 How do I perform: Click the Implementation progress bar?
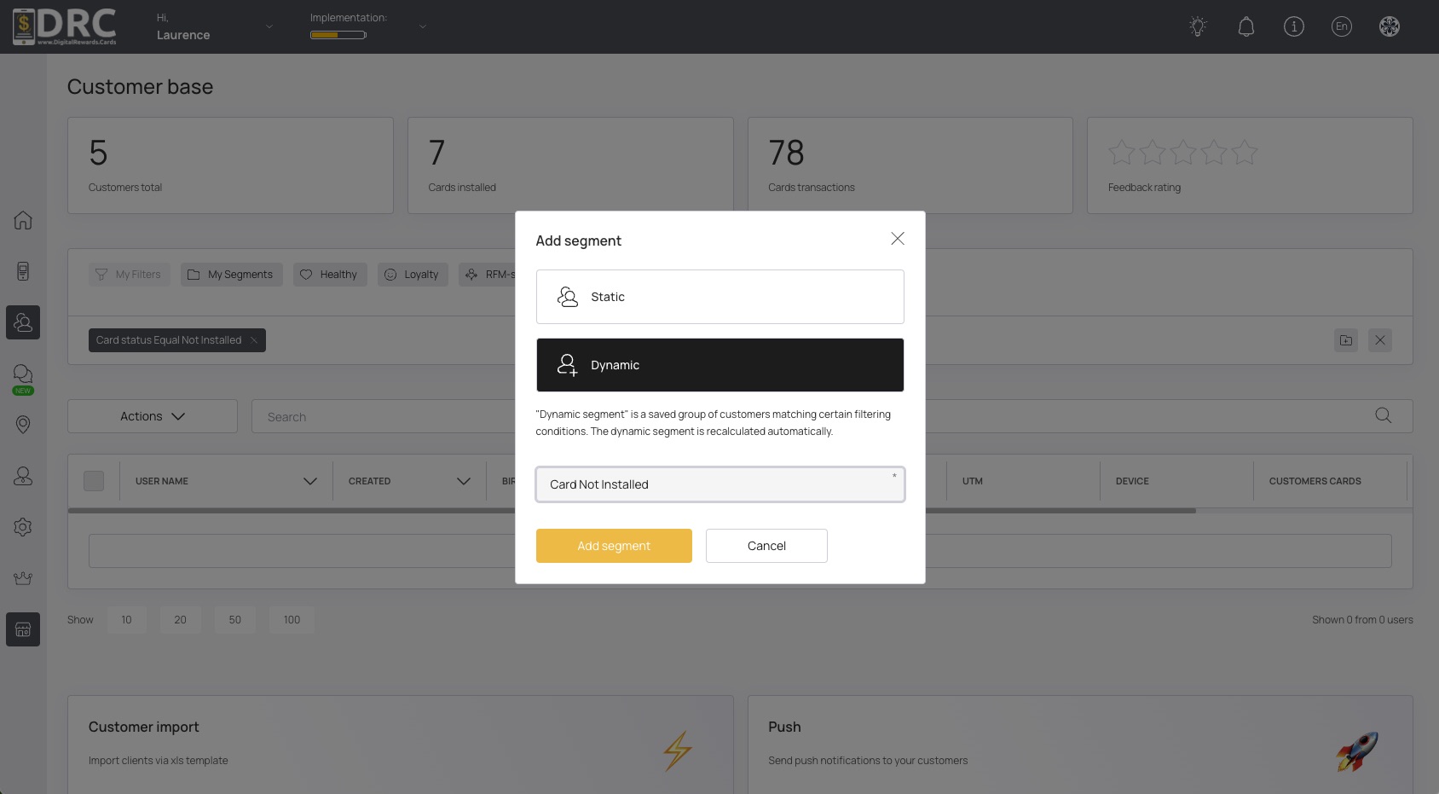[x=338, y=35]
